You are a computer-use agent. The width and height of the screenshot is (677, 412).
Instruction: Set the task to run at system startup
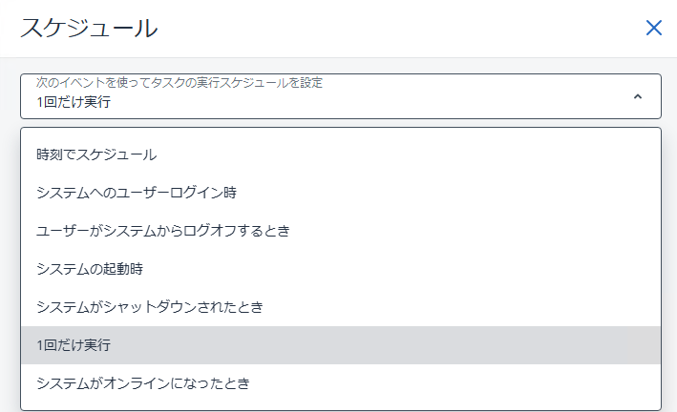click(x=90, y=268)
